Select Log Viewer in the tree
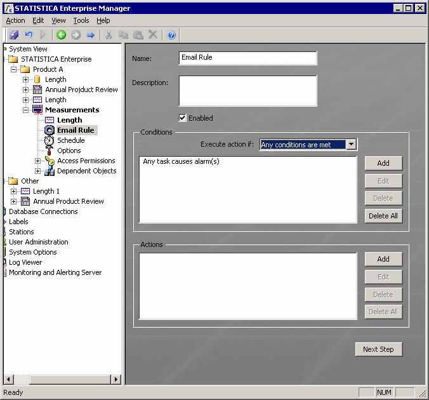Image resolution: width=429 pixels, height=400 pixels. [x=25, y=262]
